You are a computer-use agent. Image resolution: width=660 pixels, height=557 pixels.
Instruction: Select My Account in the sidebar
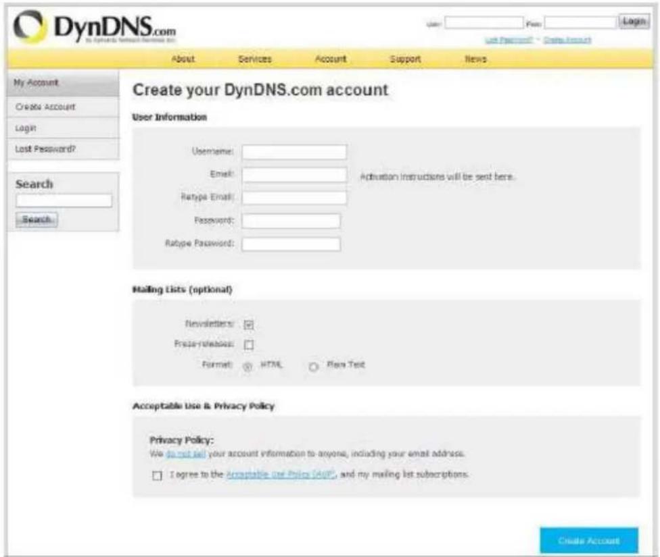pos(63,83)
